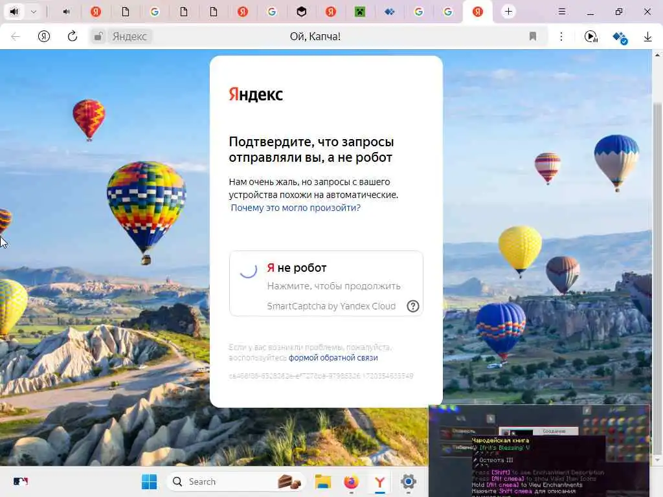Switch to the black cube icon tab
Image resolution: width=663 pixels, height=497 pixels.
coord(301,12)
